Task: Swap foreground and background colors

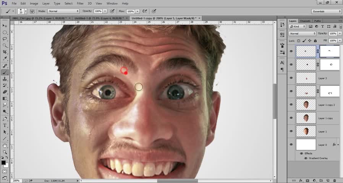Action: click(x=7, y=157)
